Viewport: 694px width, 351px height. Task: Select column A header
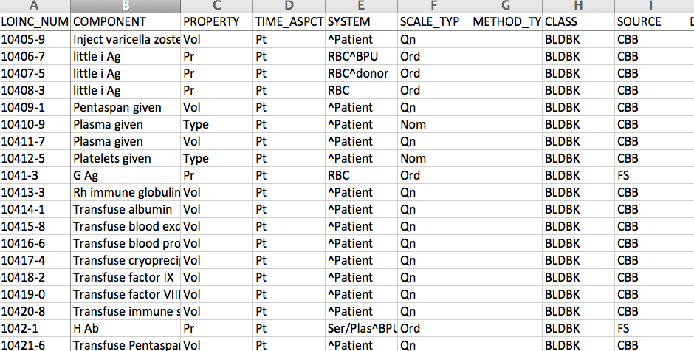(x=35, y=6)
